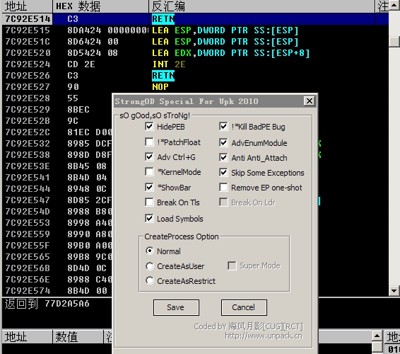Image resolution: width=400 pixels, height=354 pixels.
Task: Click the Save button
Action: pos(176,307)
